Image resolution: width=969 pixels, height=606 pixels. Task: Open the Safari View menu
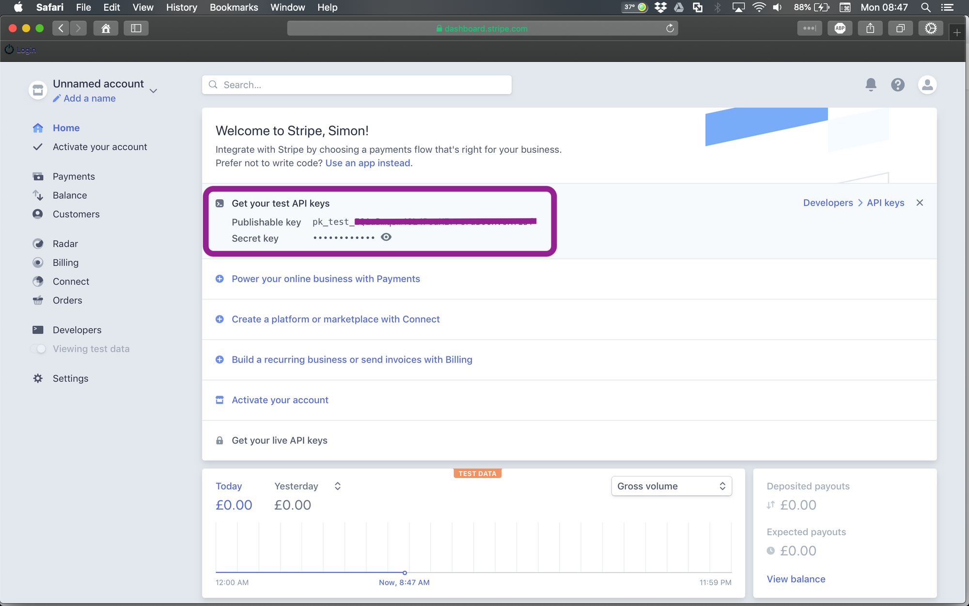[x=143, y=7]
